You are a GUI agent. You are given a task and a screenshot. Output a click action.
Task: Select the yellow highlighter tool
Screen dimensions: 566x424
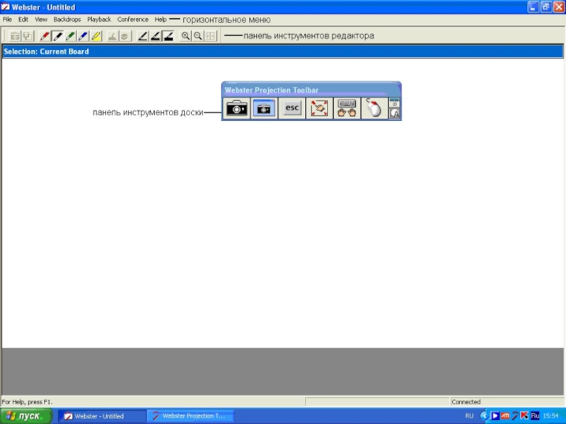[96, 36]
